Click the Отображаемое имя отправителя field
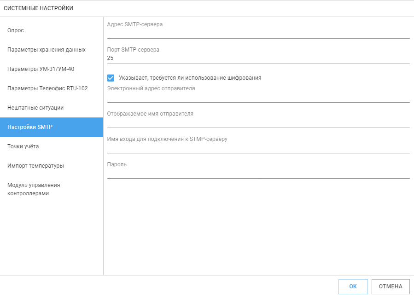 (x=258, y=123)
